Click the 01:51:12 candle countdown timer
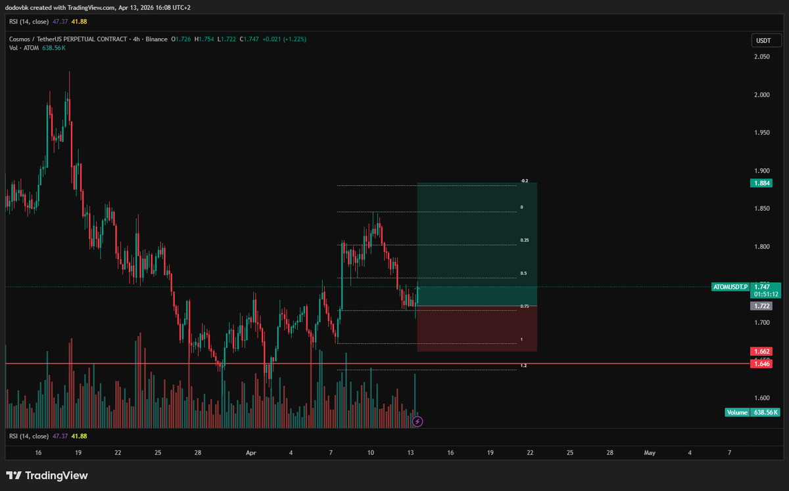This screenshot has height=491, width=789. click(x=766, y=295)
